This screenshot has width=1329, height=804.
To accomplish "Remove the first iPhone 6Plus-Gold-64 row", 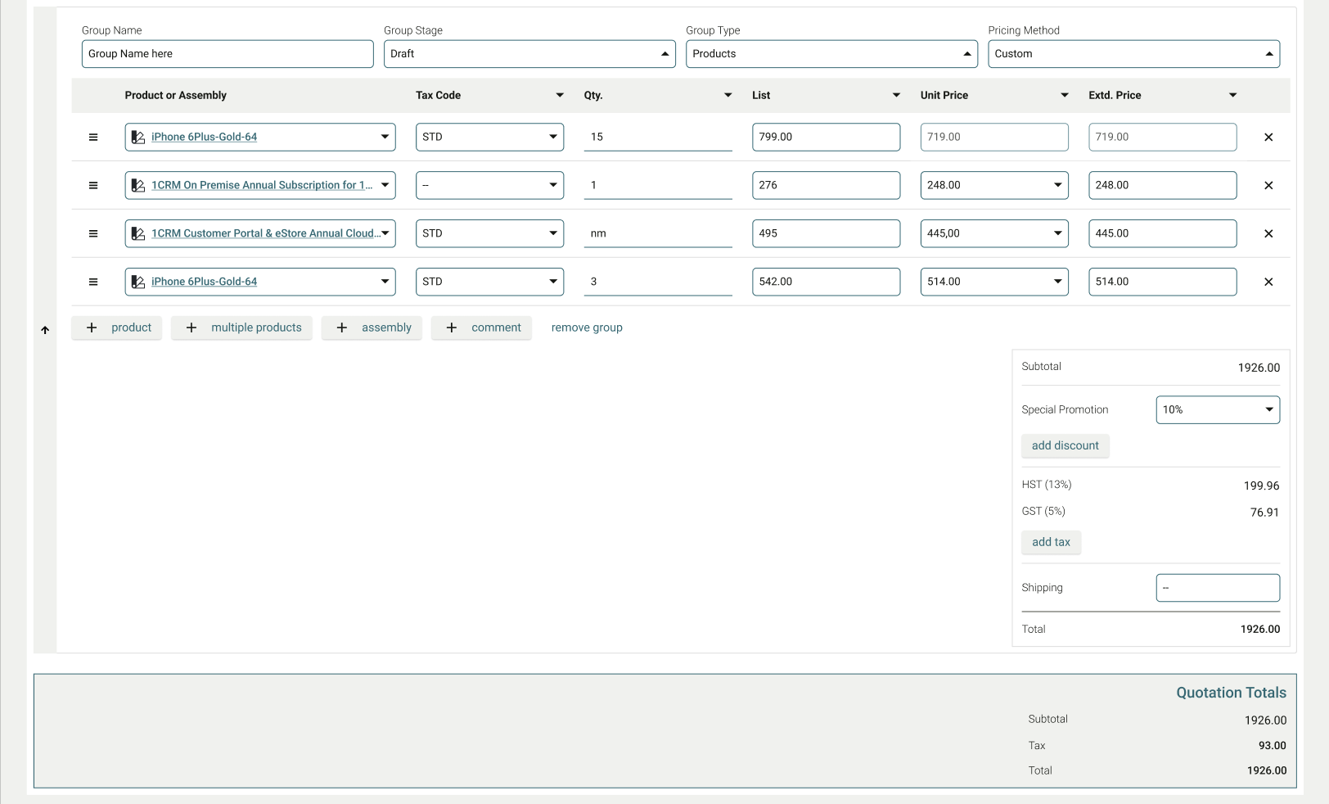I will (1268, 138).
